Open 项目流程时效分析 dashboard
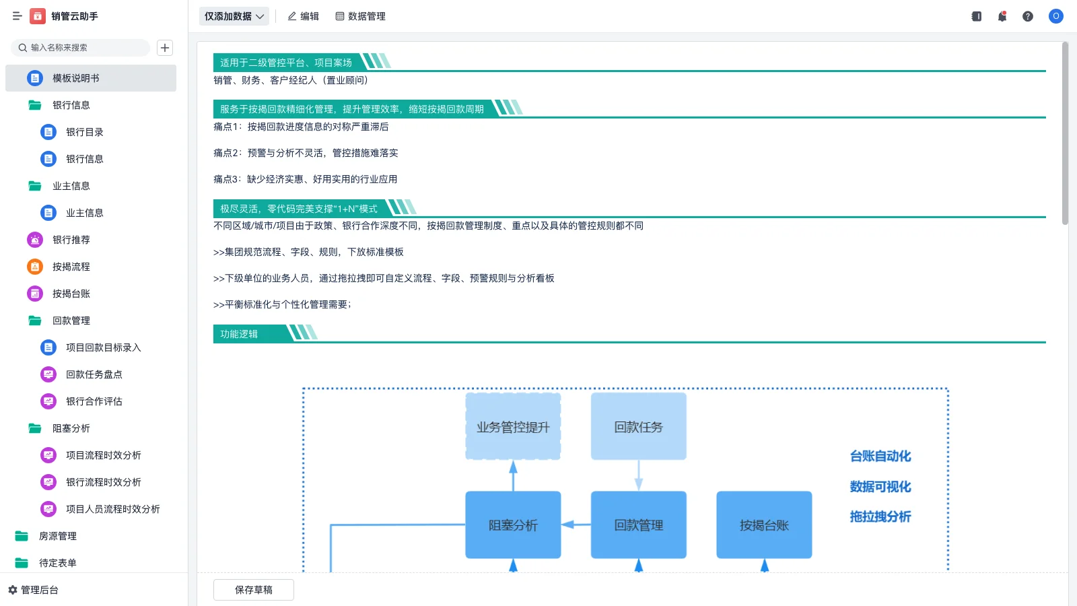The width and height of the screenshot is (1077, 606). [102, 455]
